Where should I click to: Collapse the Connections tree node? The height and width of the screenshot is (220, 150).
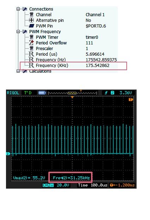point(18,9)
